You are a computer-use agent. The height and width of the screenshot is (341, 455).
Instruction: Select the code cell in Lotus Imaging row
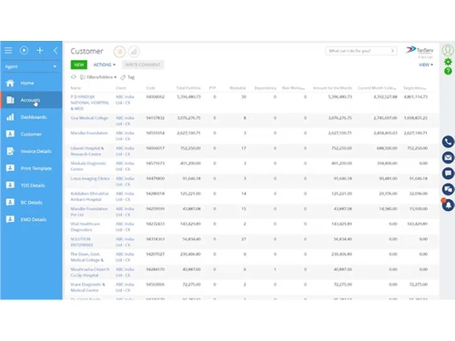click(156, 178)
